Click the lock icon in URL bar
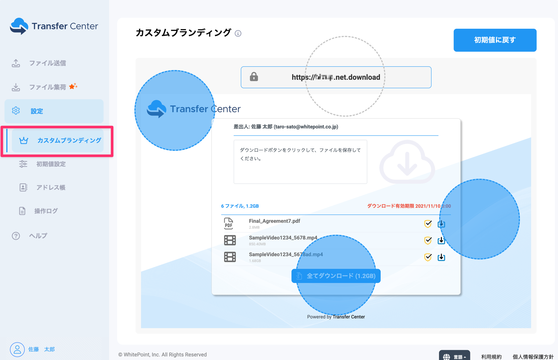The width and height of the screenshot is (558, 360). click(x=254, y=77)
